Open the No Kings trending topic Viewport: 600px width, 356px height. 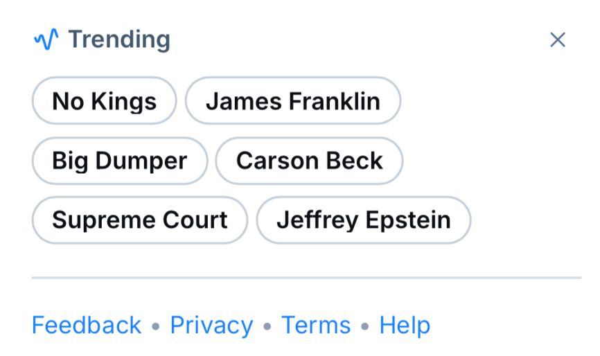pyautogui.click(x=105, y=101)
